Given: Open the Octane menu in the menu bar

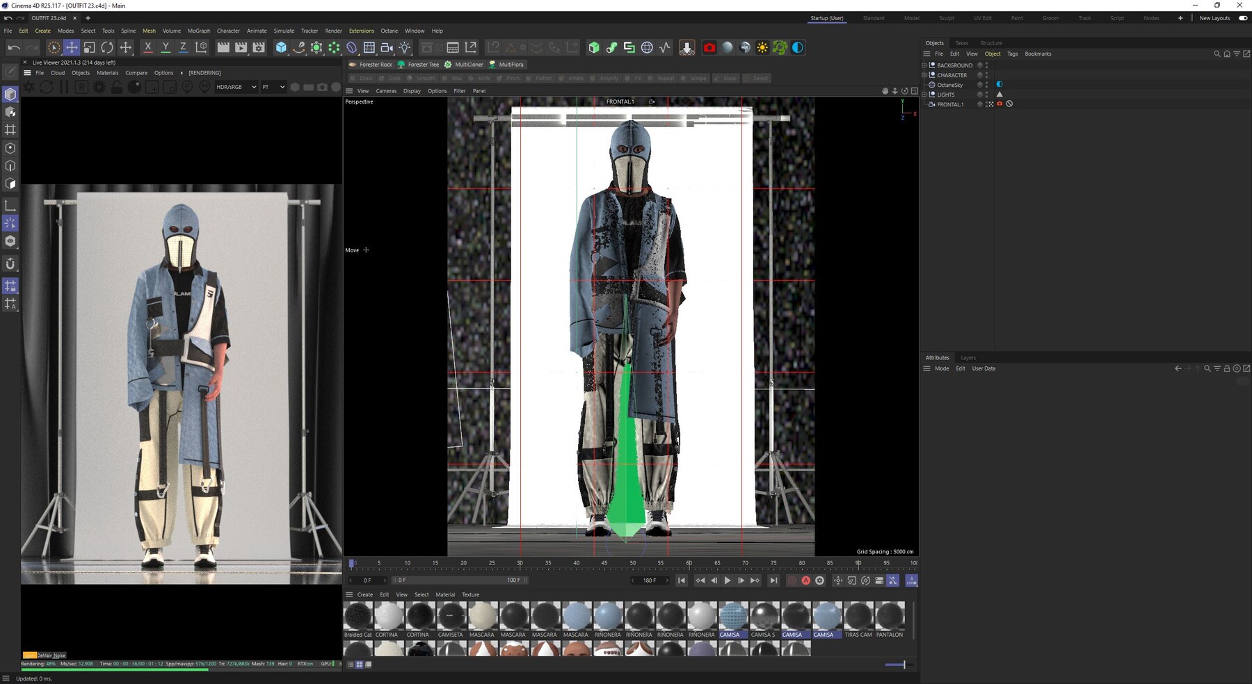Looking at the screenshot, I should [389, 31].
